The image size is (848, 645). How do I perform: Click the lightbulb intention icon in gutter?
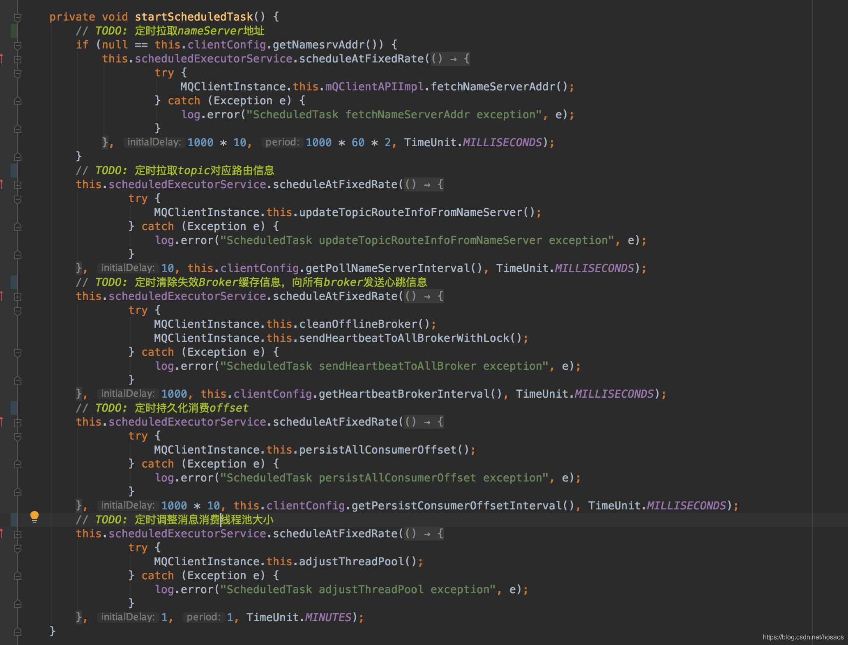35,516
